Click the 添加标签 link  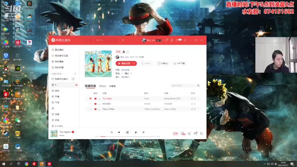(x=125, y=70)
